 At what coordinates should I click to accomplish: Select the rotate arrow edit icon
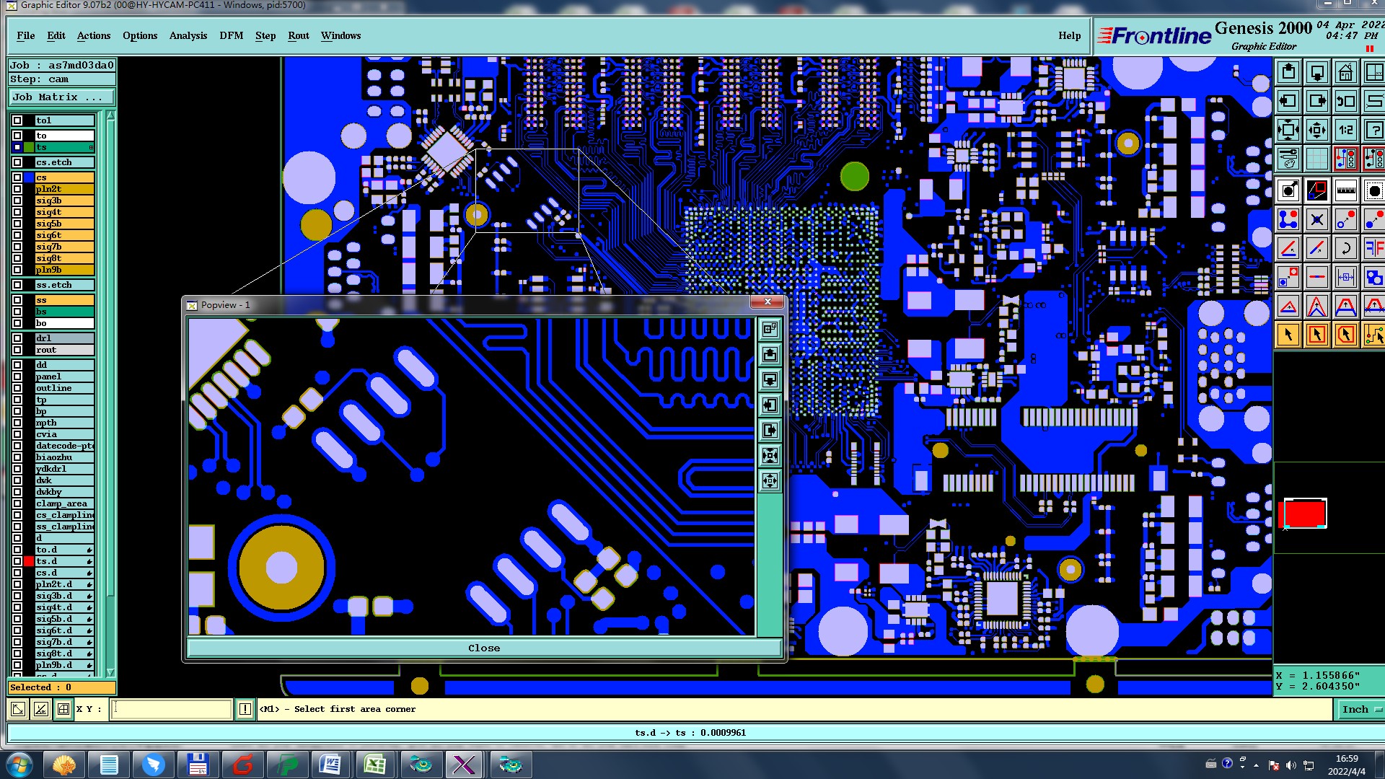click(x=1345, y=249)
